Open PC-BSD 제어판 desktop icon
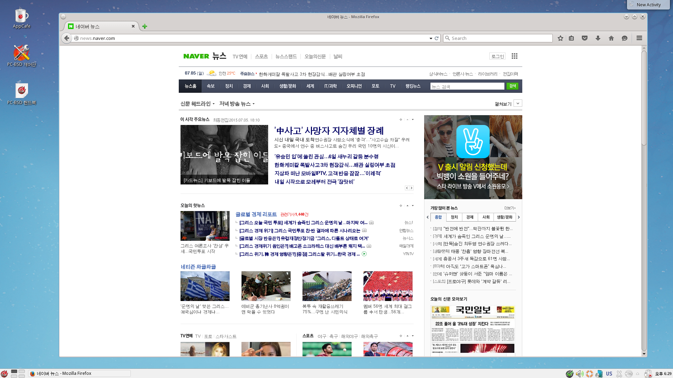 tap(21, 56)
